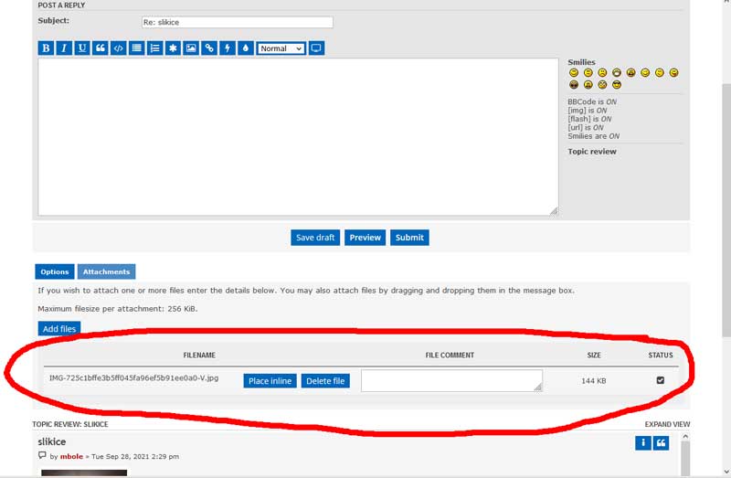Delete the attached image file
Image resolution: width=731 pixels, height=478 pixels.
pyautogui.click(x=325, y=381)
